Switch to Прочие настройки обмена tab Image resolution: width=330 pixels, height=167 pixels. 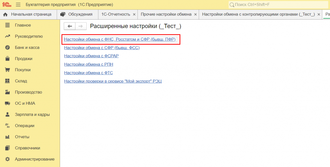click(x=166, y=14)
